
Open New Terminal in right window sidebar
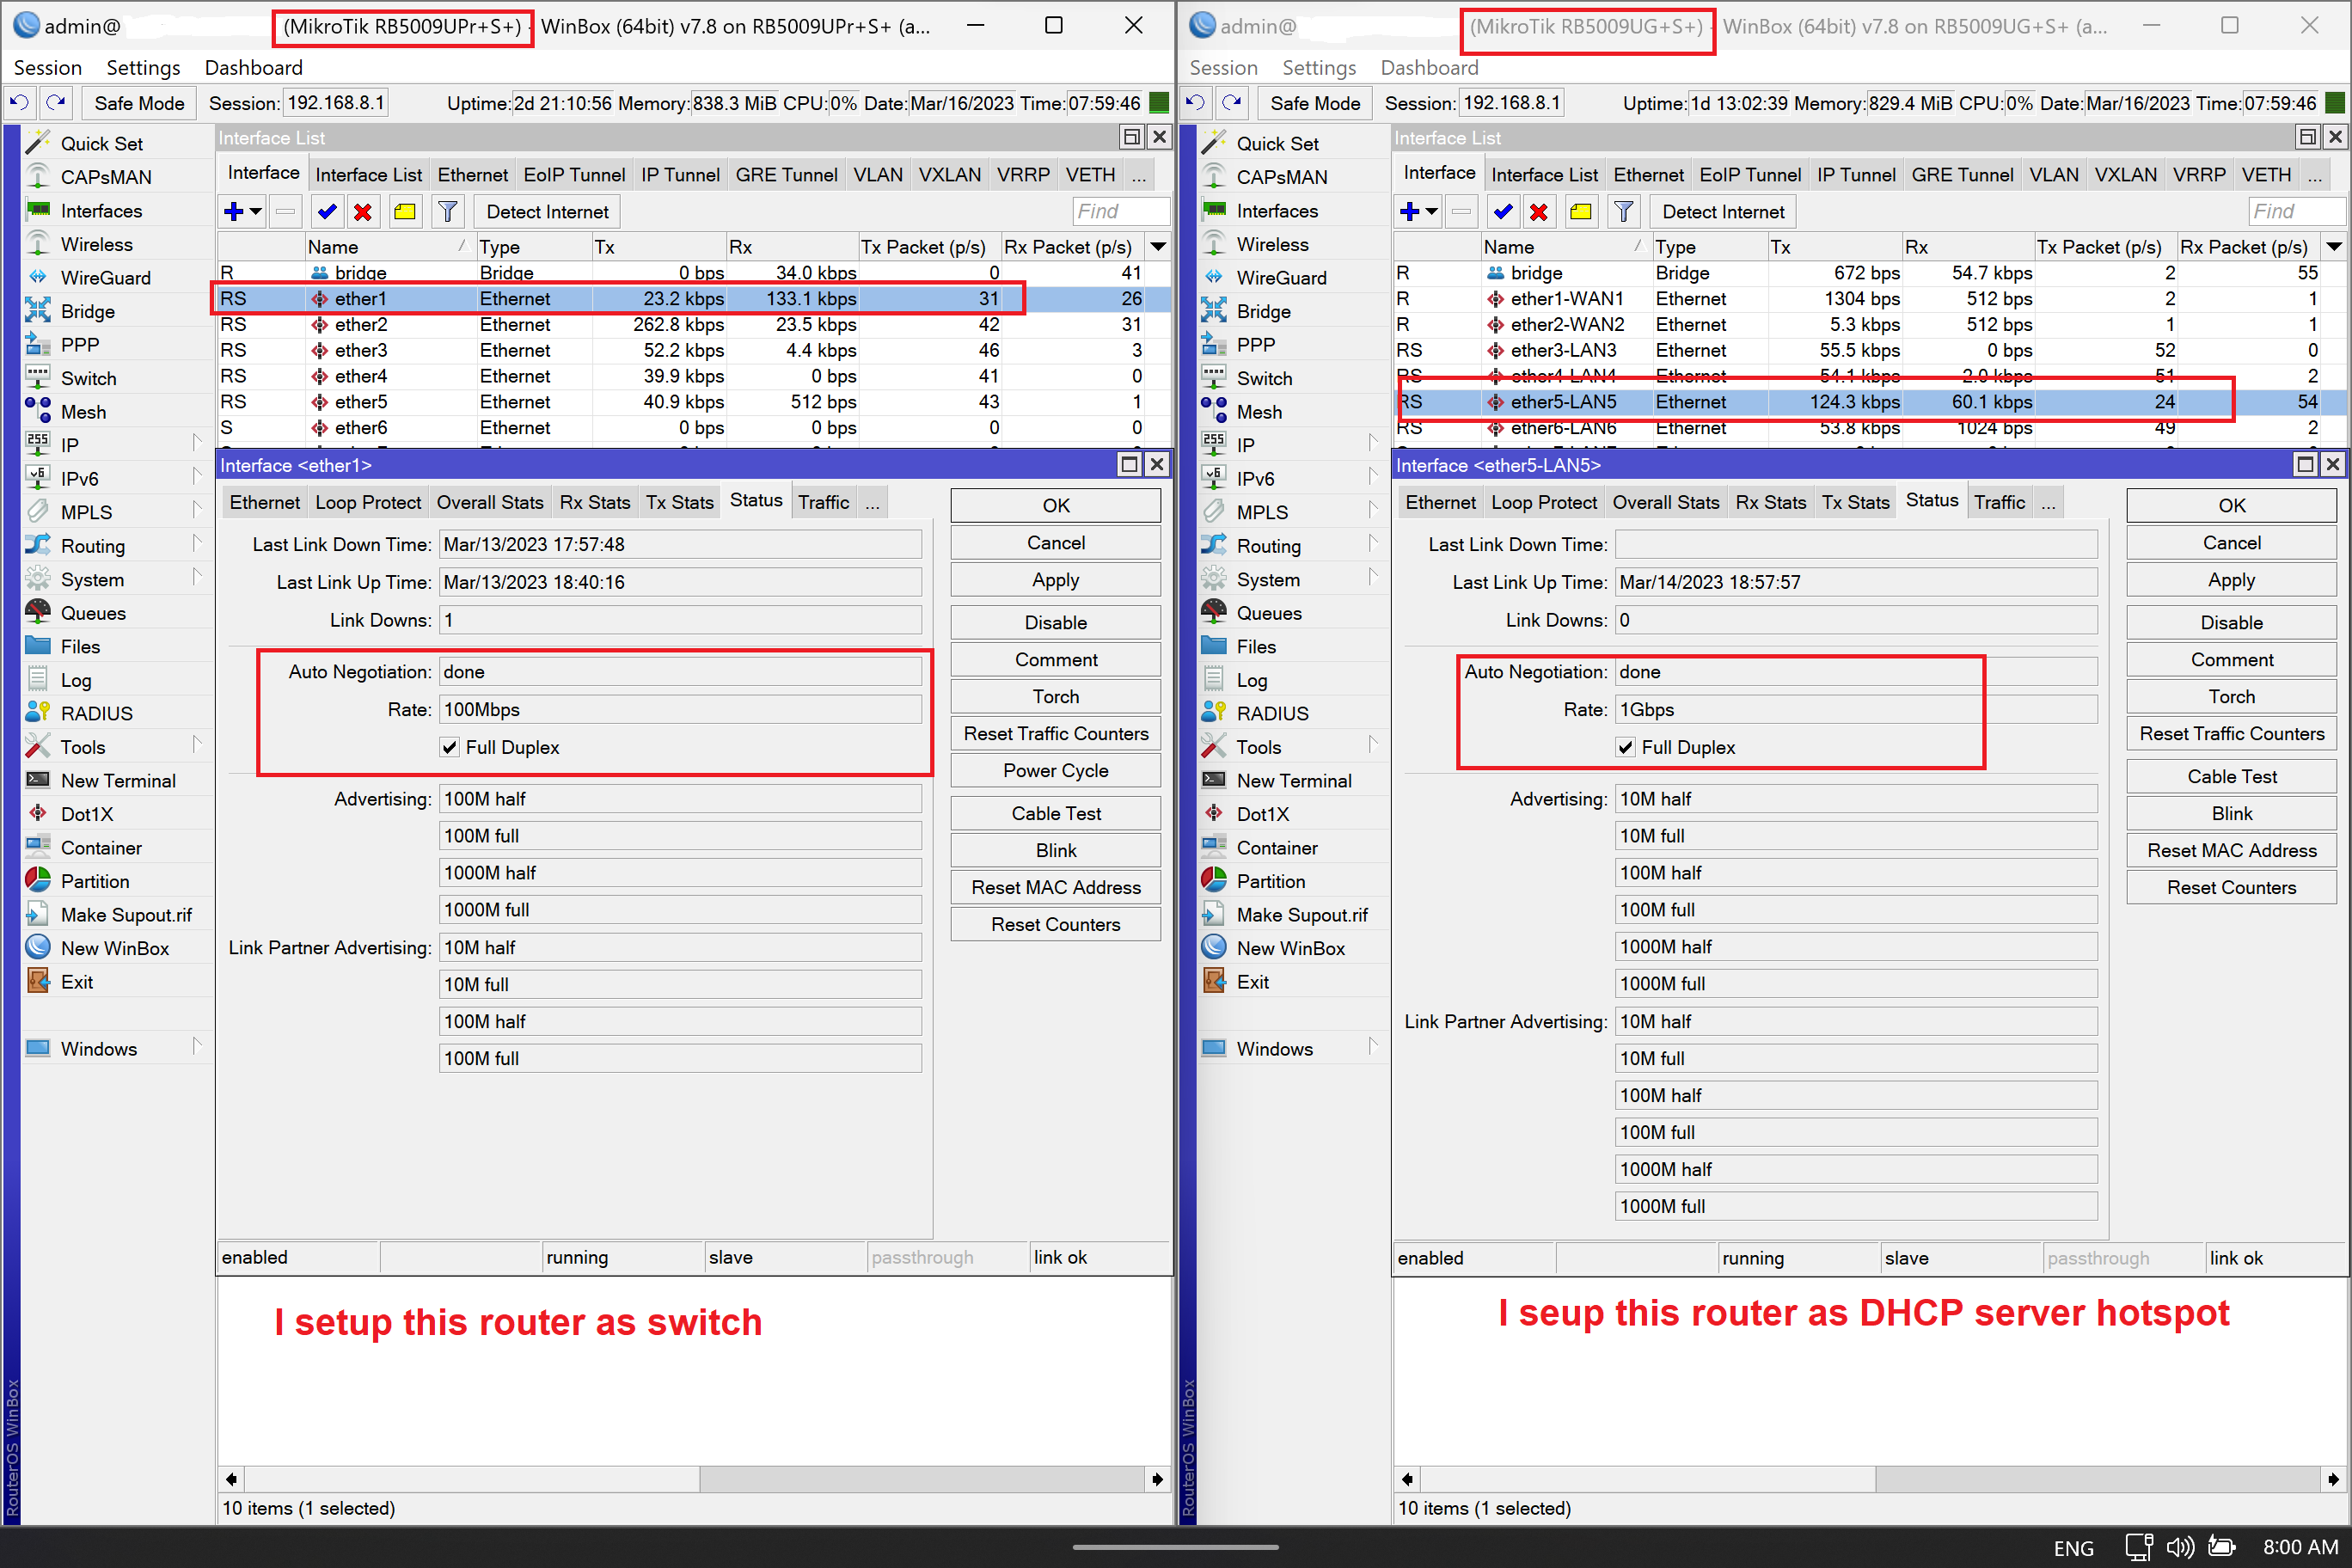tap(1293, 781)
